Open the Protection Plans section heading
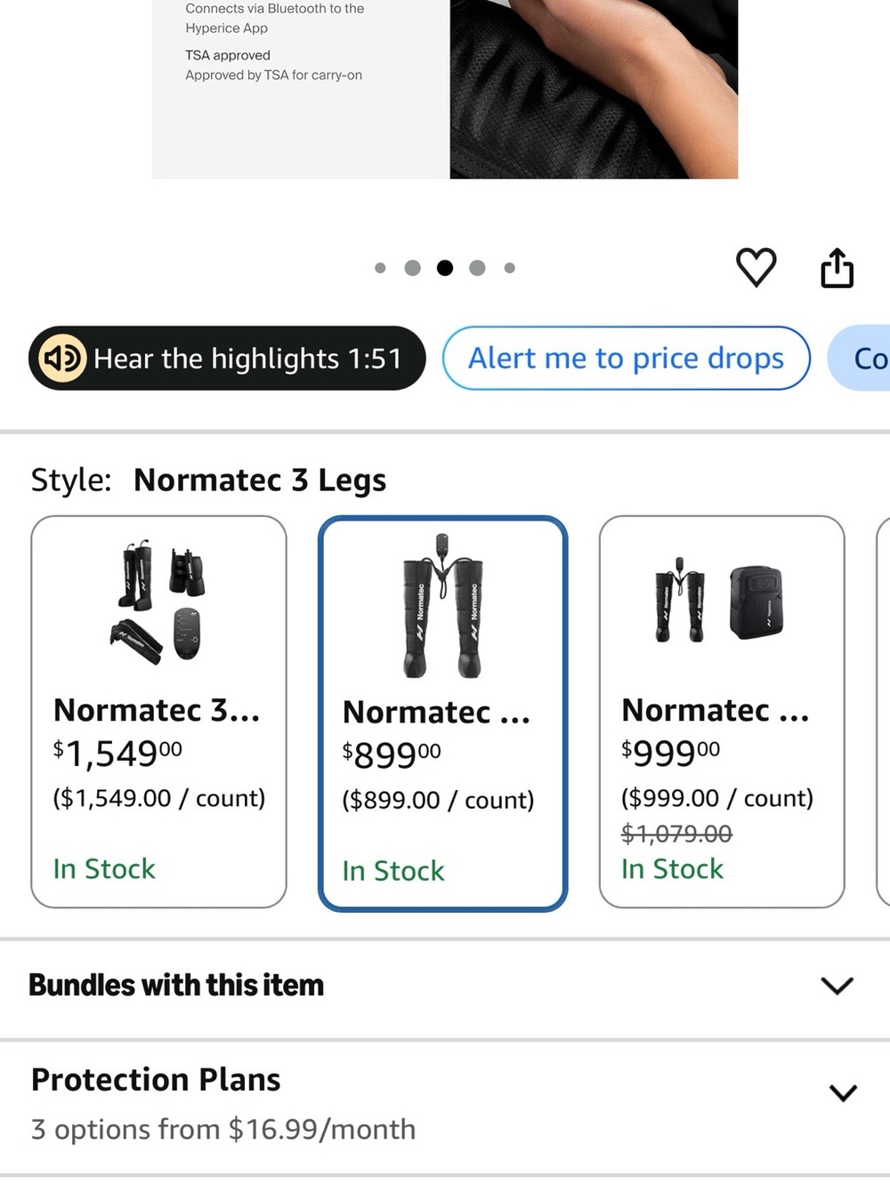The height and width of the screenshot is (1186, 890). click(x=156, y=1079)
